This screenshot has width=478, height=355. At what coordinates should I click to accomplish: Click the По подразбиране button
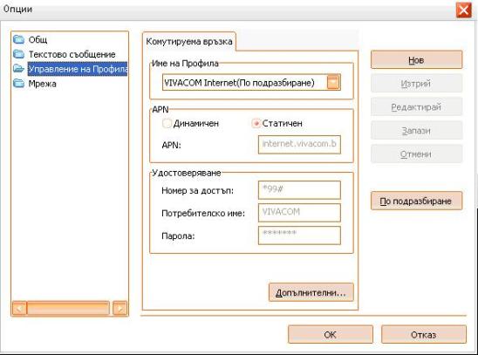pyautogui.click(x=416, y=201)
